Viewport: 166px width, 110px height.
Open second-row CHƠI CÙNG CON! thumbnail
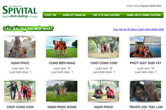pos(20,91)
